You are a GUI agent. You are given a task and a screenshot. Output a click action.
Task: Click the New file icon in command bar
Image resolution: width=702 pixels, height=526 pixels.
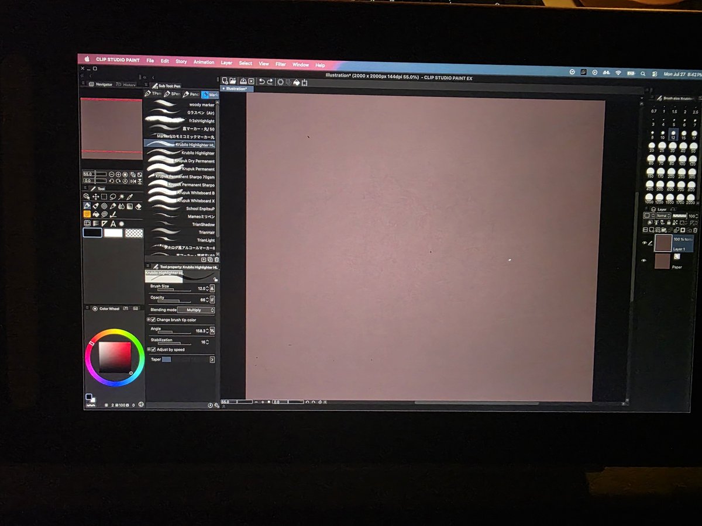[x=225, y=81]
